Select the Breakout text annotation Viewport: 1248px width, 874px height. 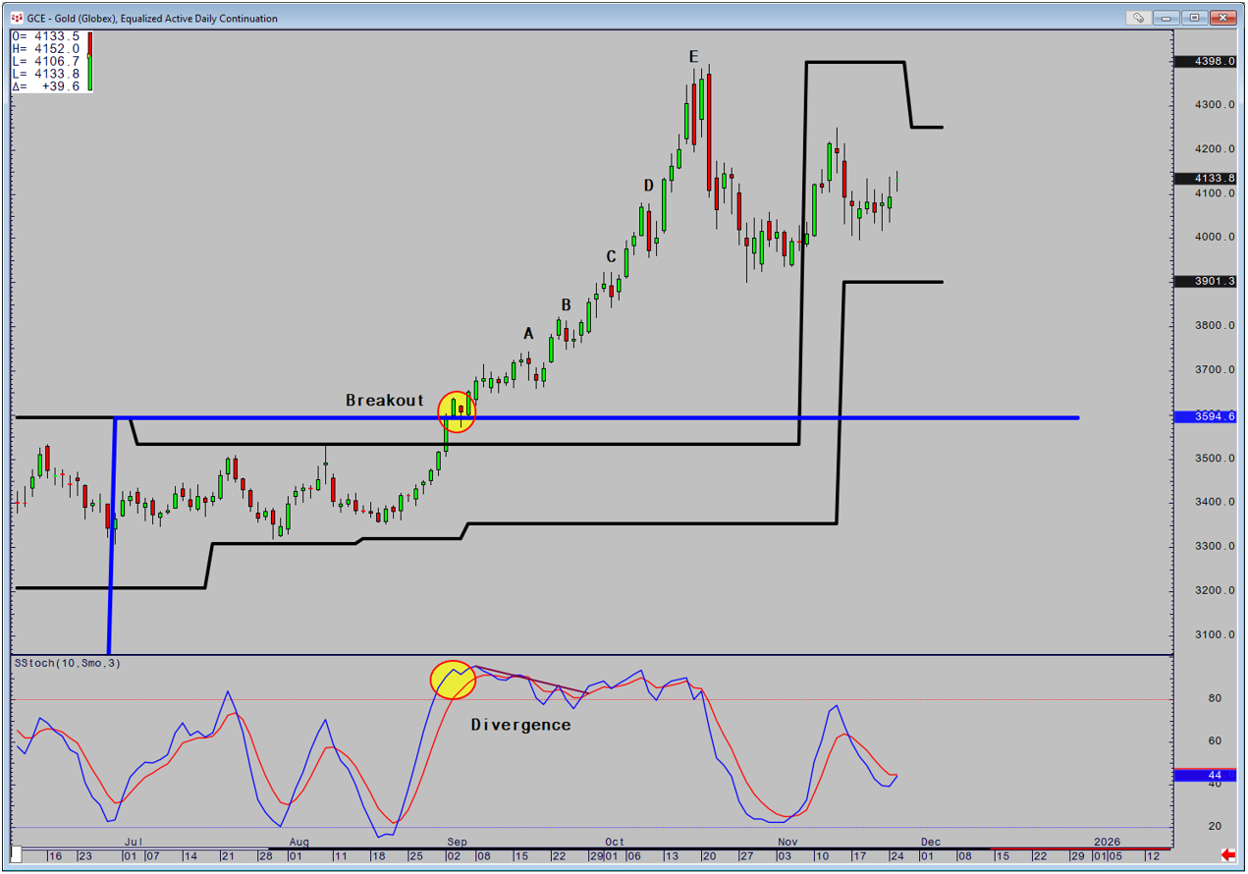[x=384, y=401]
